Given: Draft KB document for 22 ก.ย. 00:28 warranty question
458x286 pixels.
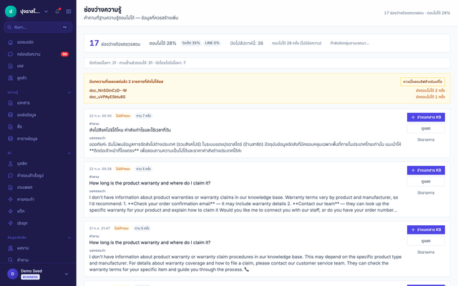Looking at the screenshot, I should (x=426, y=170).
